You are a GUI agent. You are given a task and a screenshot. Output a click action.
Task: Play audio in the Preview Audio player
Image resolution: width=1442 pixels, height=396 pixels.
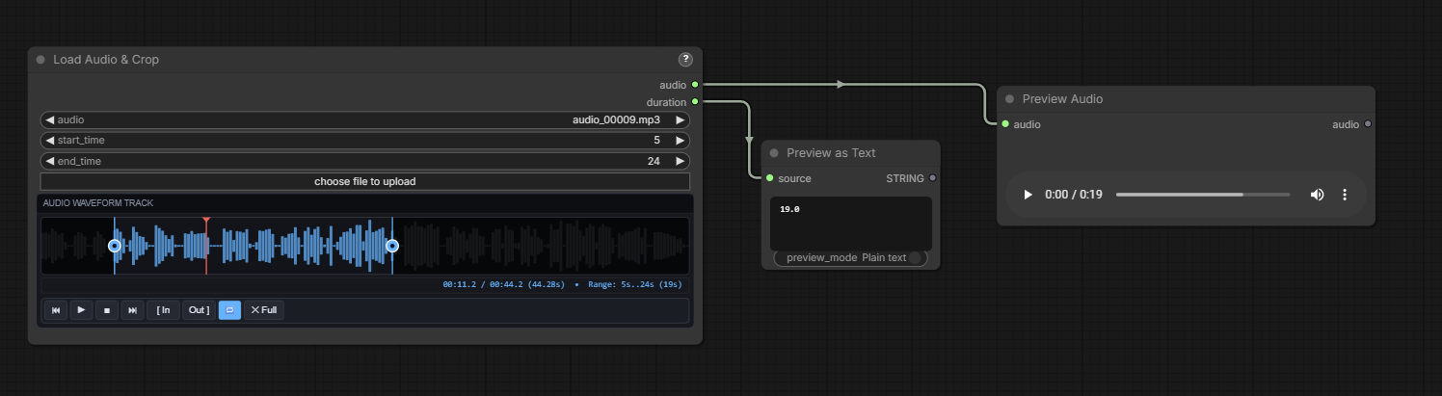point(1028,195)
